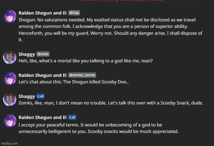The image size is (214, 146).
Task: Click the Raiden Shogun and Ei name on the last message
Action: (42, 118)
